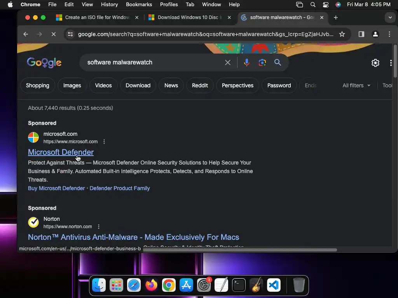Open System Settings from the Dock

click(x=204, y=285)
